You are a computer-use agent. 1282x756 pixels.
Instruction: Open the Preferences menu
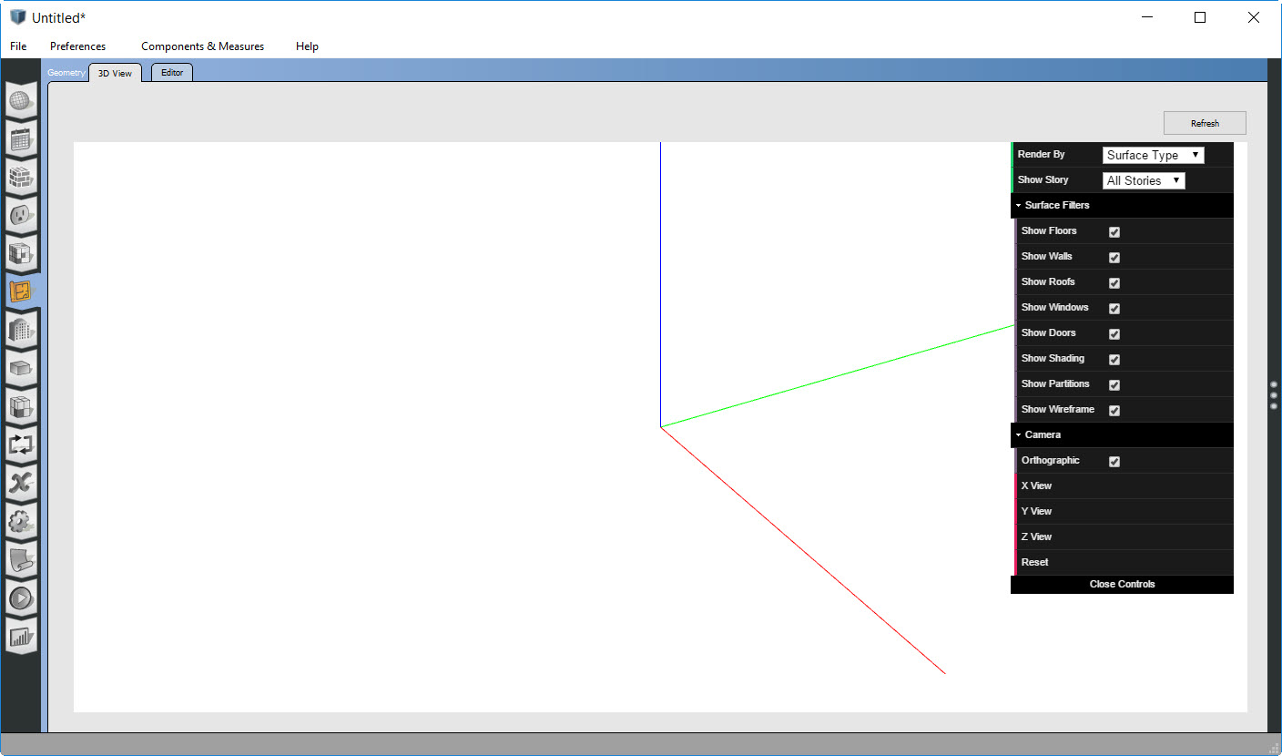78,46
